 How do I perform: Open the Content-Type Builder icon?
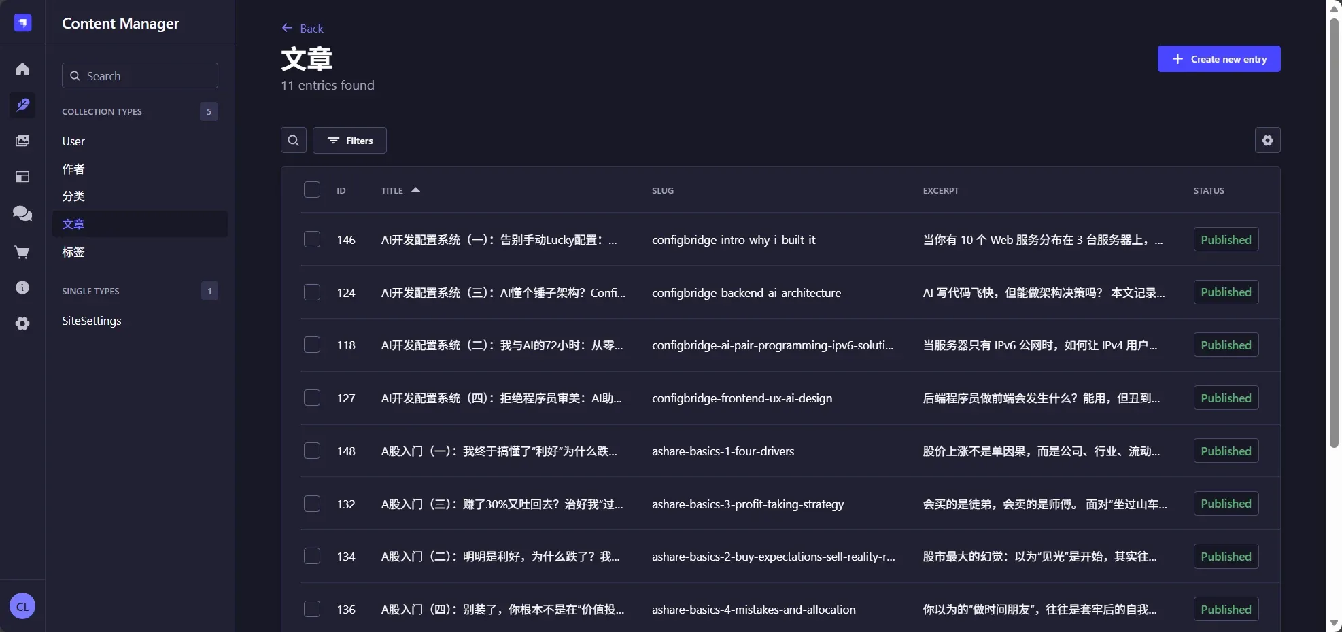pos(22,177)
